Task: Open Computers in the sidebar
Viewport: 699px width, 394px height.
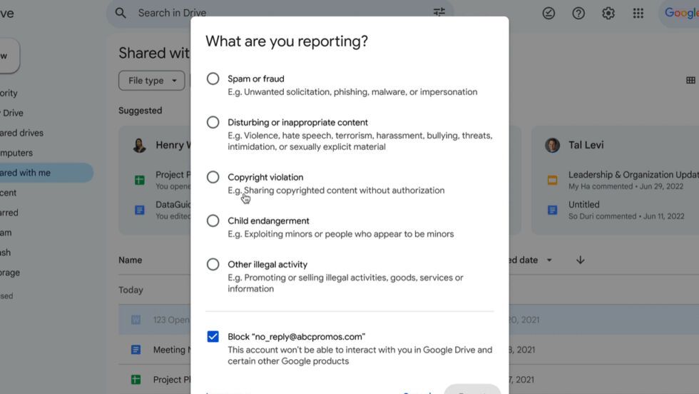Action: [x=16, y=153]
